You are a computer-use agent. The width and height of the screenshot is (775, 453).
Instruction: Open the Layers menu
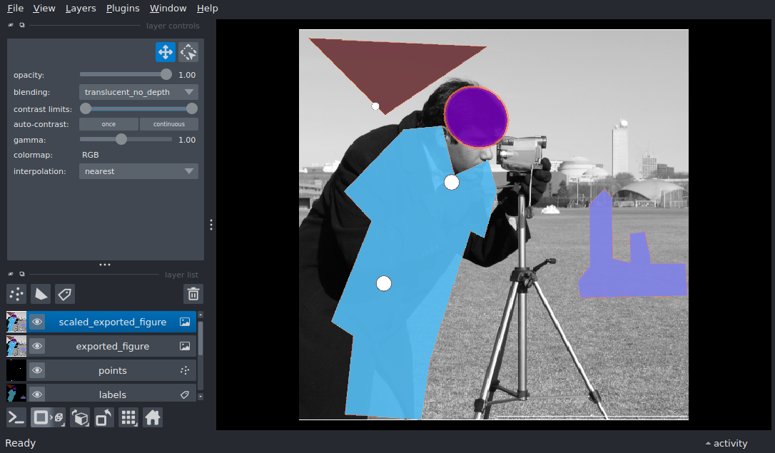[x=81, y=9]
